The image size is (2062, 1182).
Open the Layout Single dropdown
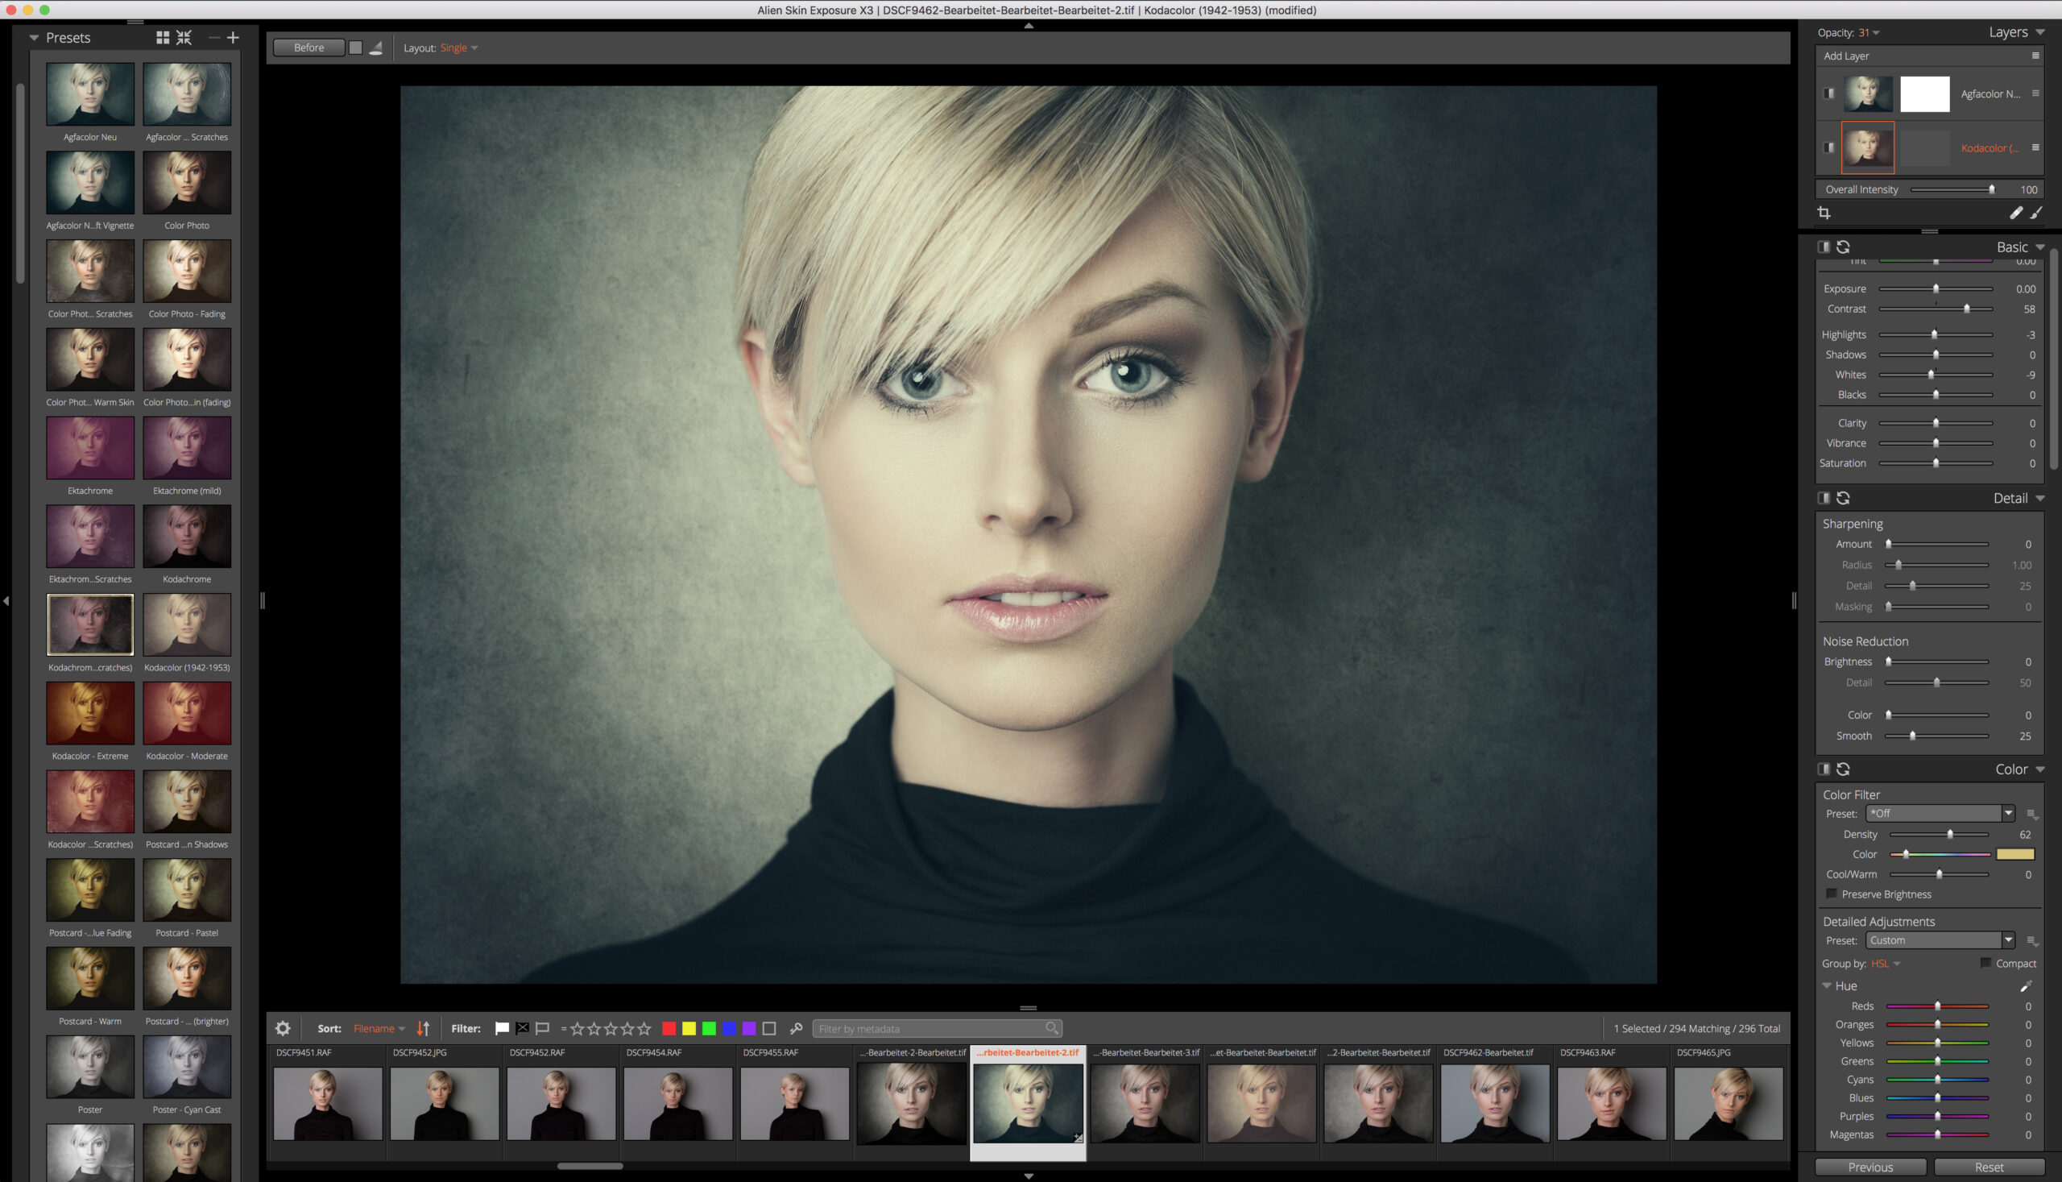[458, 47]
